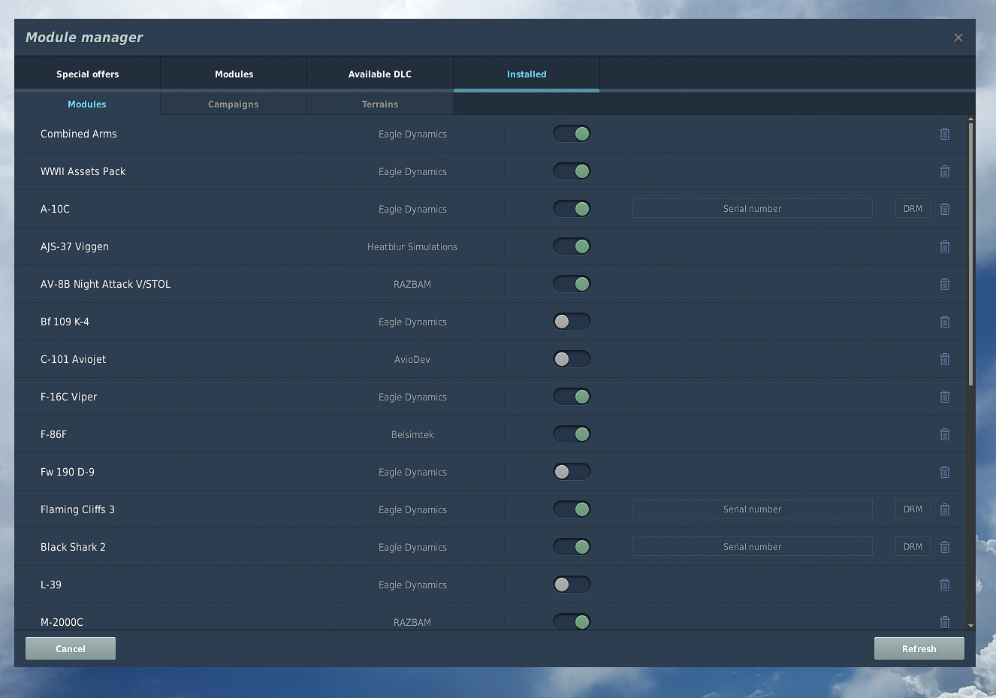
Task: Click the Belsimtek developer label
Action: [x=412, y=434]
